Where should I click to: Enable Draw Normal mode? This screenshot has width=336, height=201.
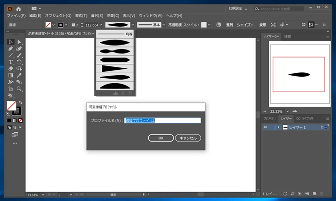click(9, 127)
